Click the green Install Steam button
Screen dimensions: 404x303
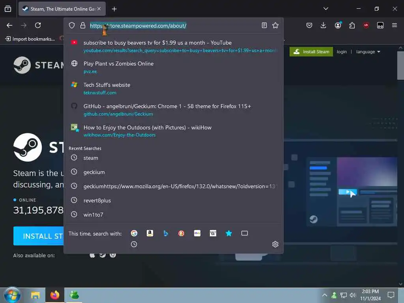tap(311, 52)
